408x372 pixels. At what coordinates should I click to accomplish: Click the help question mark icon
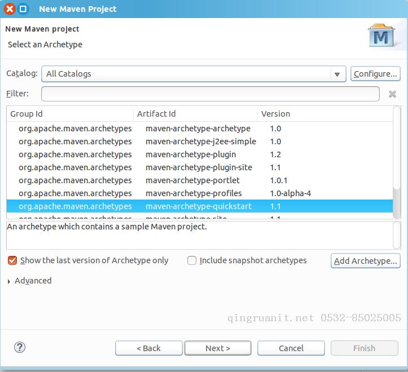point(20,347)
